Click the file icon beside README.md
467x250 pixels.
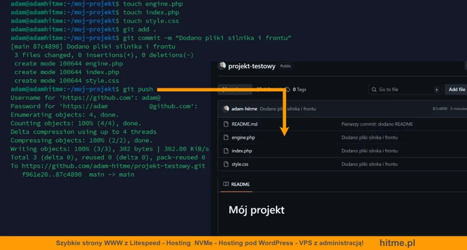(x=226, y=124)
